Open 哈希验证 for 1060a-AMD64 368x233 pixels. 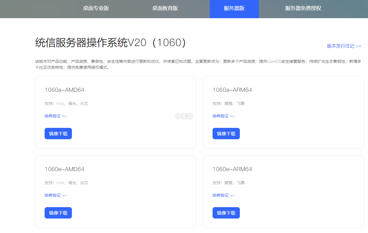click(x=55, y=116)
